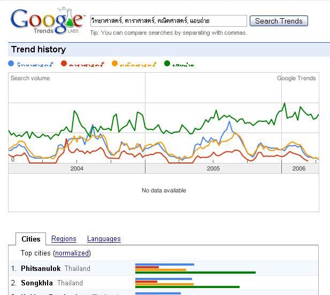Click the orange legend dot
This screenshot has height=295, width=330.
coord(114,63)
